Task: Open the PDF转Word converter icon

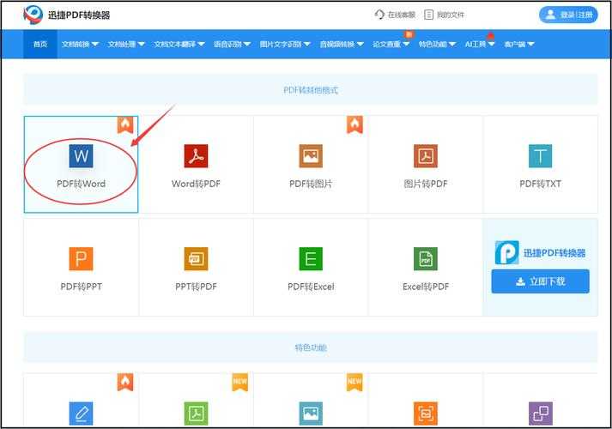Action: click(x=82, y=155)
